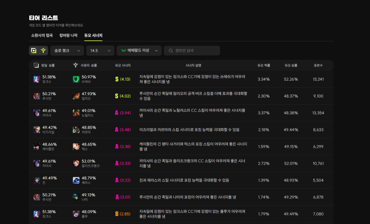Click the emerald rank emblem icon

coord(123,50)
